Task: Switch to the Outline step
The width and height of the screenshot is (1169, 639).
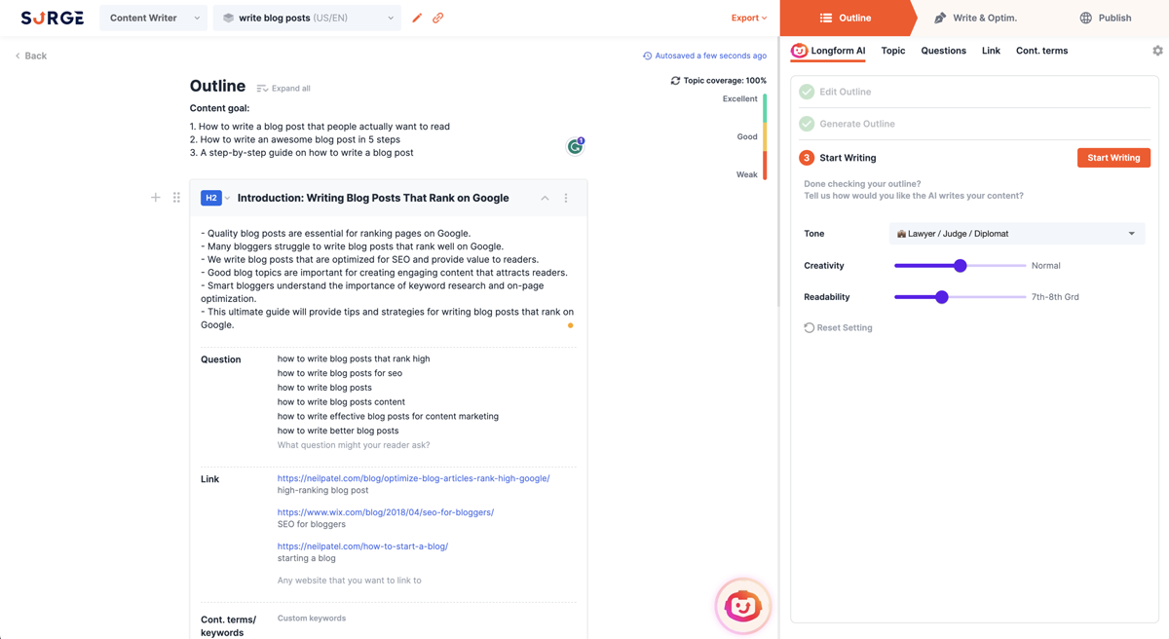Action: click(x=845, y=18)
